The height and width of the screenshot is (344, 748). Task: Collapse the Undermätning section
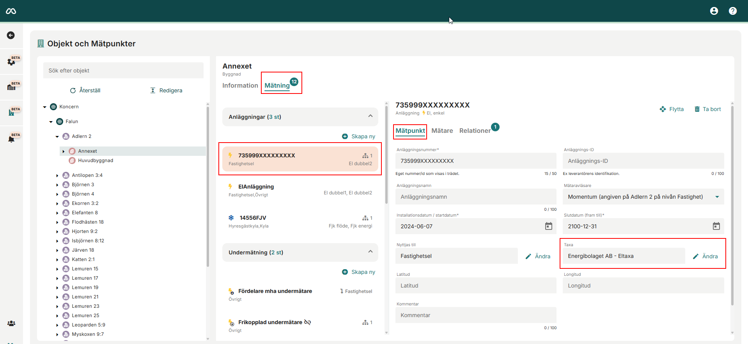point(370,252)
